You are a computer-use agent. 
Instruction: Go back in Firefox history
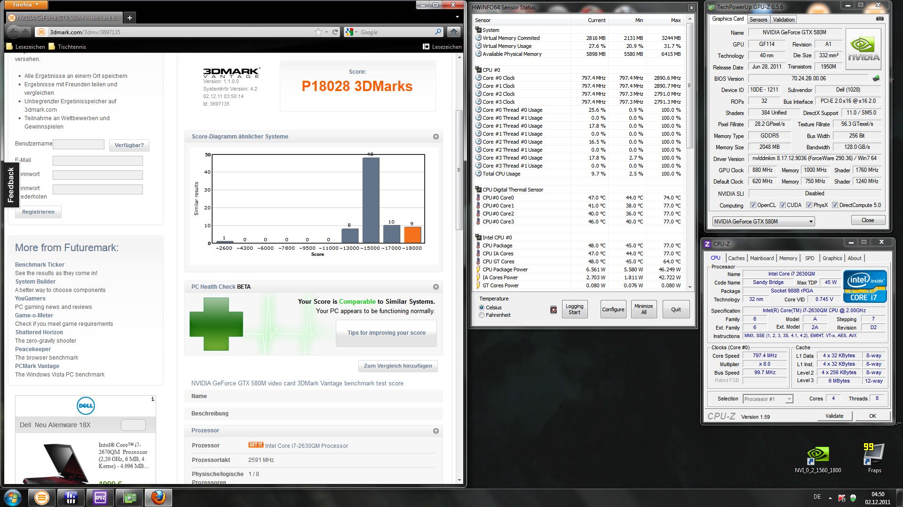[x=14, y=32]
